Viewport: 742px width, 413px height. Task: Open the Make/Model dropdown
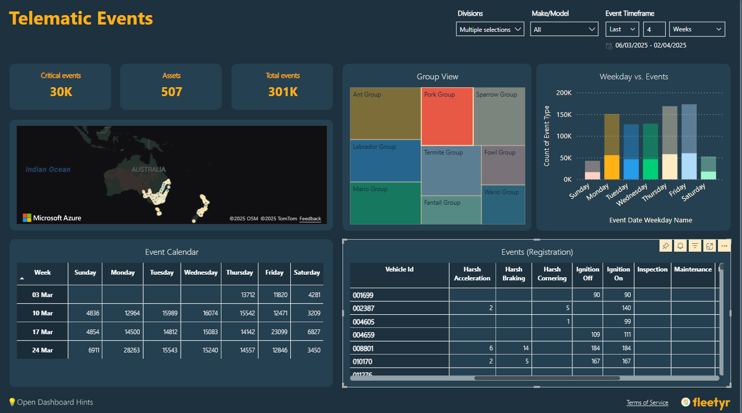564,29
